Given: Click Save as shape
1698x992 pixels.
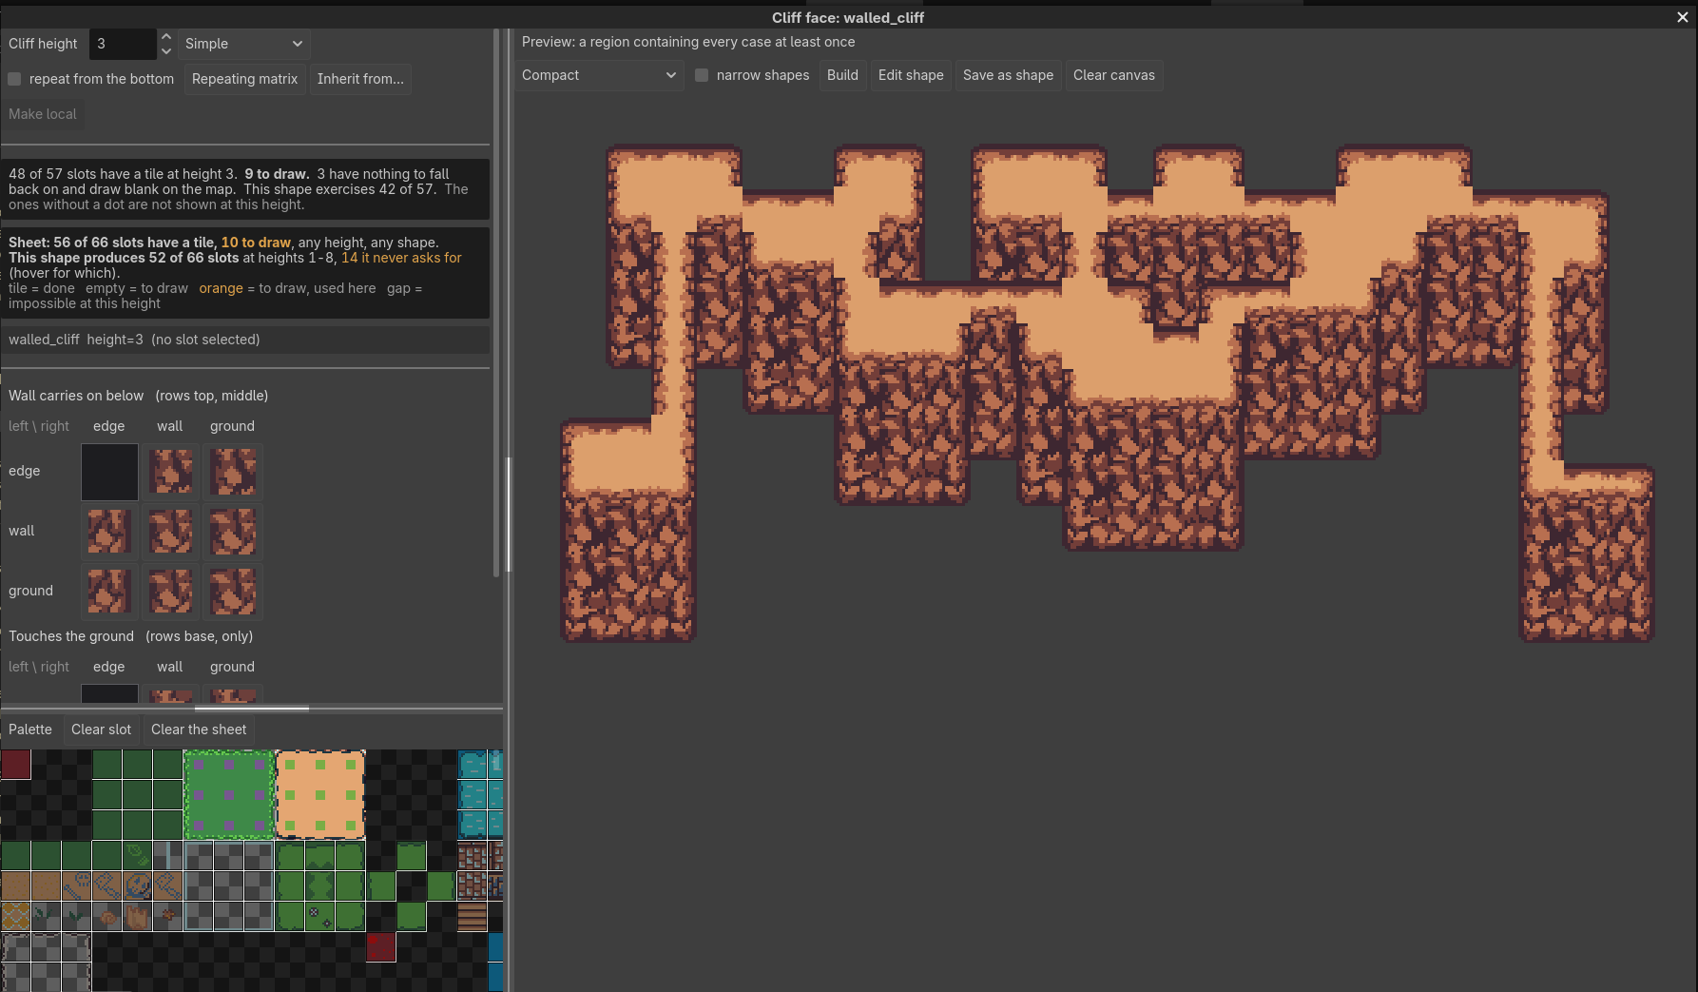Looking at the screenshot, I should pyautogui.click(x=1008, y=75).
